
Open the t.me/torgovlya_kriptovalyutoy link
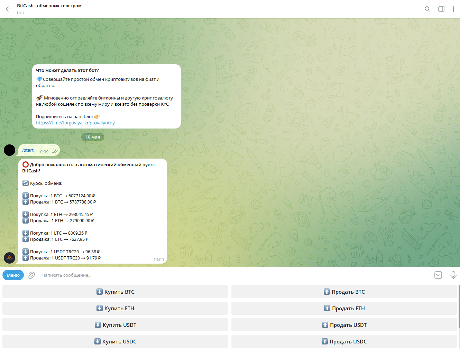click(x=75, y=123)
